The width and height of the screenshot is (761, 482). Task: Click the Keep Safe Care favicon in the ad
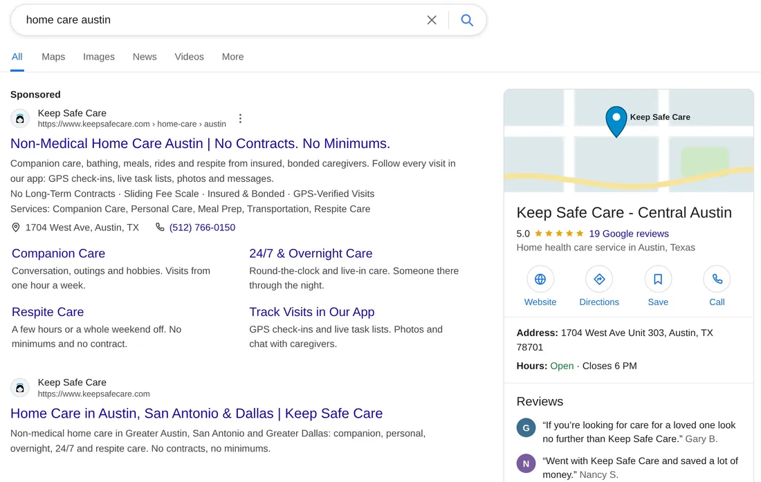(x=20, y=118)
